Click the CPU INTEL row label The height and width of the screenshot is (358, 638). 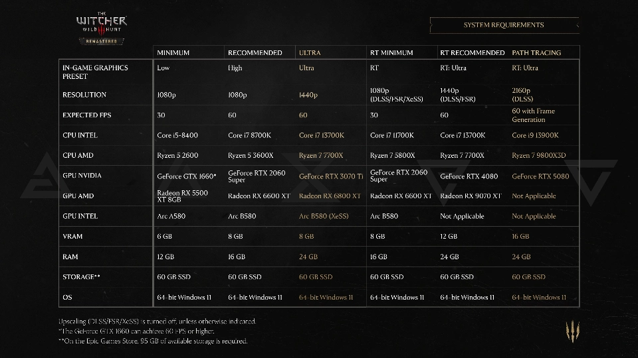(80, 135)
